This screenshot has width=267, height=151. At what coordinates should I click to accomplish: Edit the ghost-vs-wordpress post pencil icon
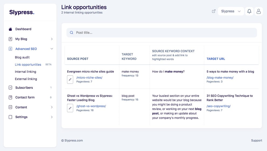pos(70,108)
